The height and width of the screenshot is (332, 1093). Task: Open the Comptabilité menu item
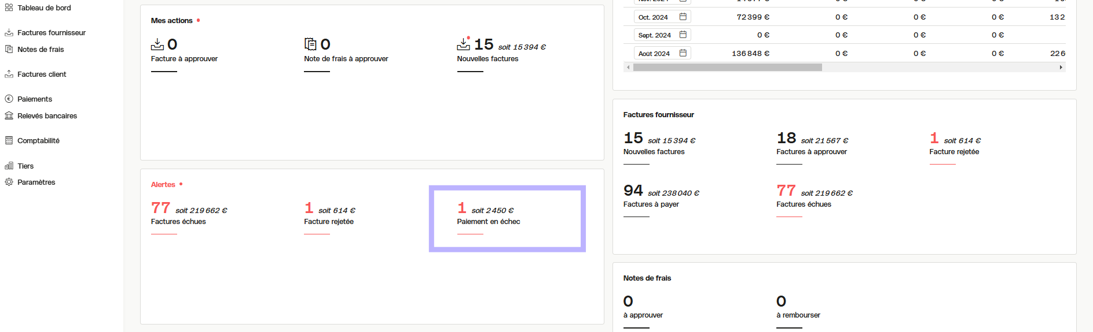pyautogui.click(x=38, y=140)
